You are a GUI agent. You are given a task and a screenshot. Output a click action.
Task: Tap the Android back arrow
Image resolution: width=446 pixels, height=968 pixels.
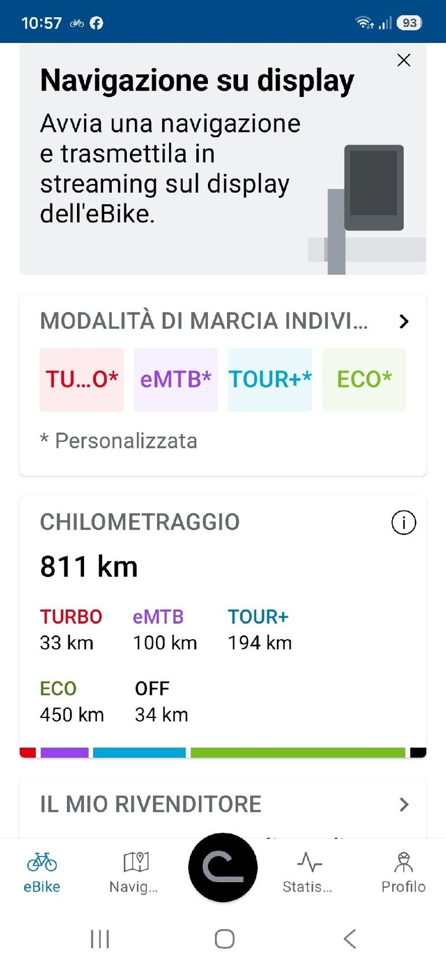(349, 938)
